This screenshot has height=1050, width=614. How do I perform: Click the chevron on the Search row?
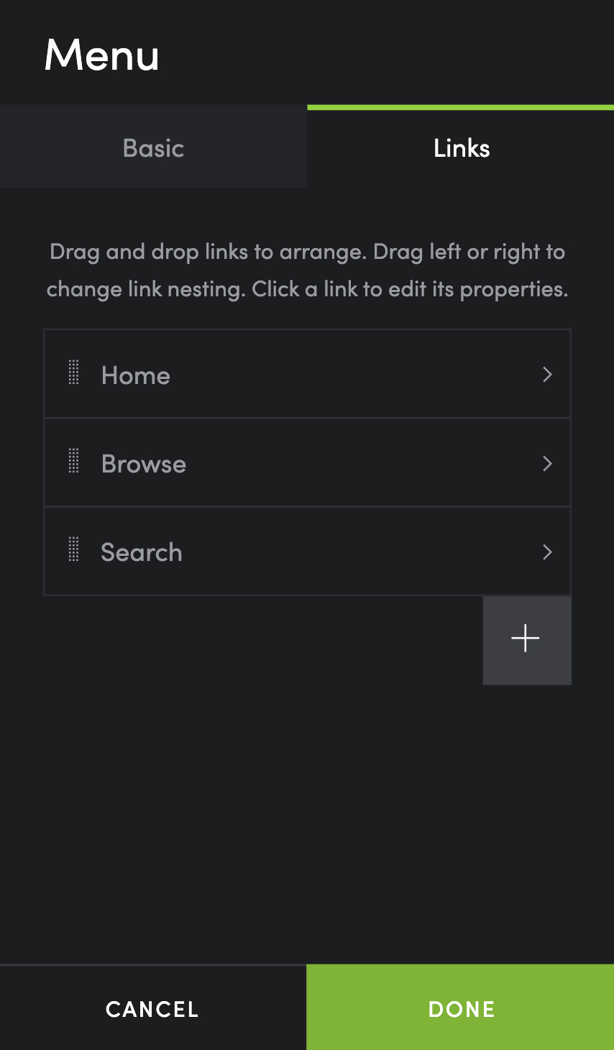(x=547, y=552)
